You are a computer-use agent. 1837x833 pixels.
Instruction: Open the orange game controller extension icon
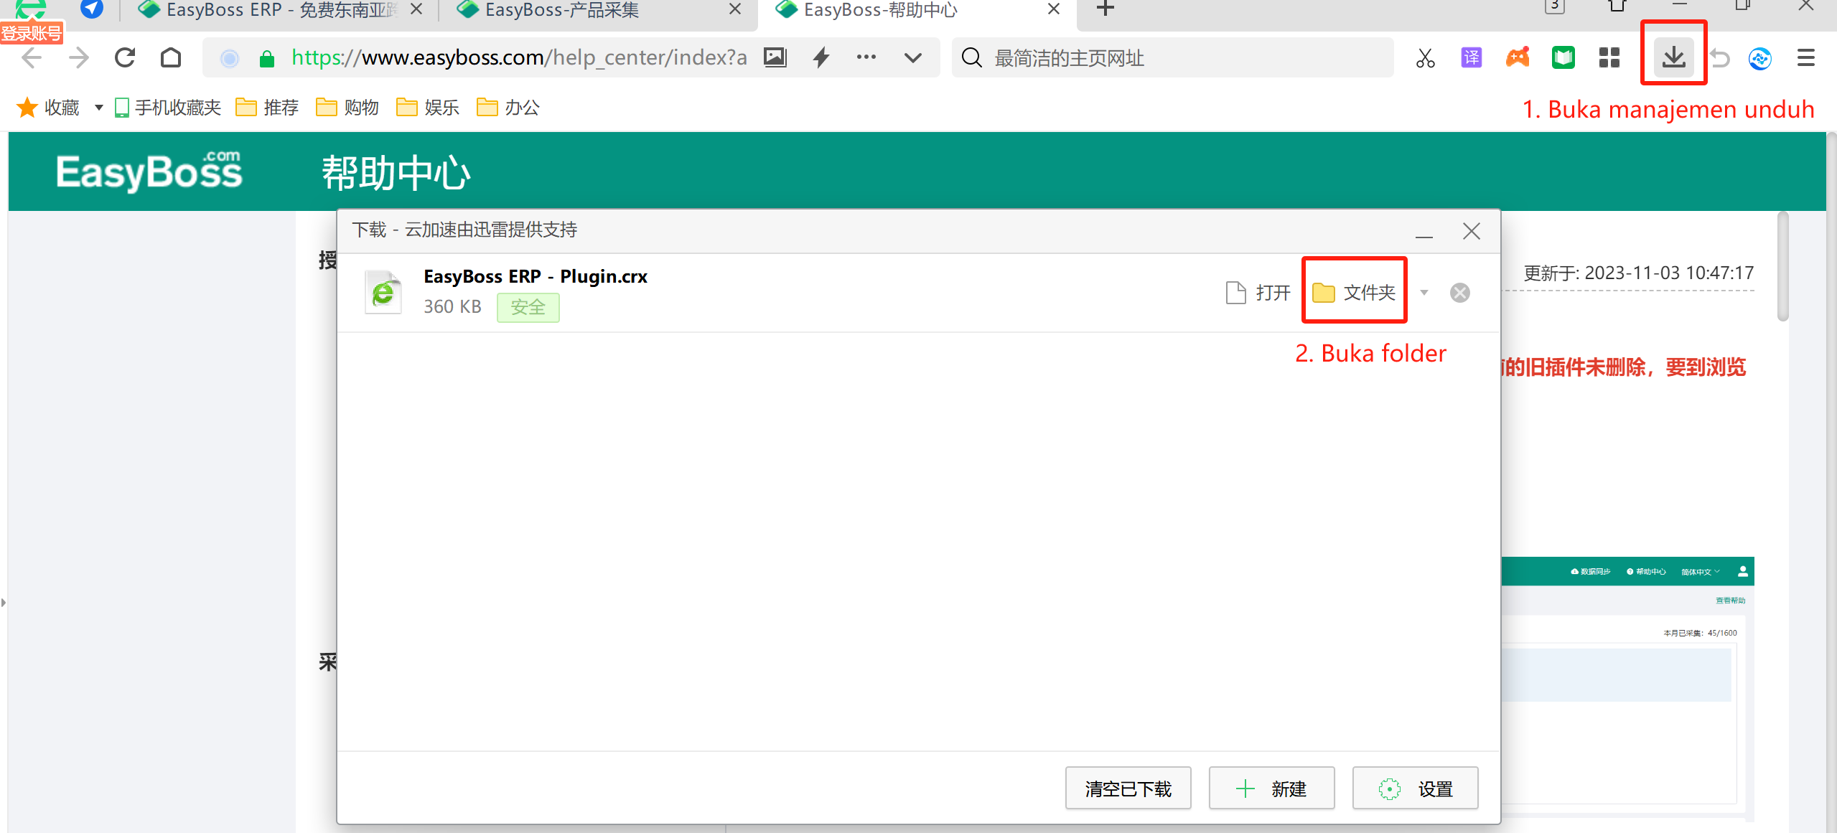[1518, 57]
